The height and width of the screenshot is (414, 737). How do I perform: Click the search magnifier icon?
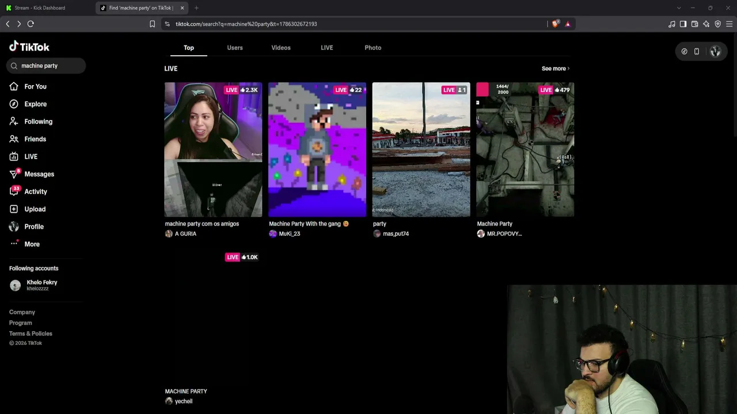click(14, 66)
